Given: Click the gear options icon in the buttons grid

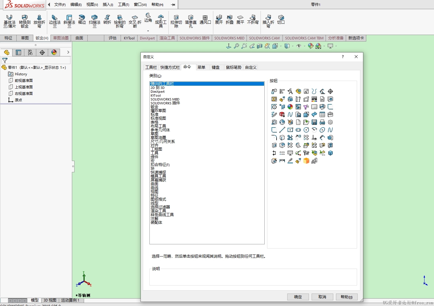Looking at the screenshot, I should (x=330, y=122).
